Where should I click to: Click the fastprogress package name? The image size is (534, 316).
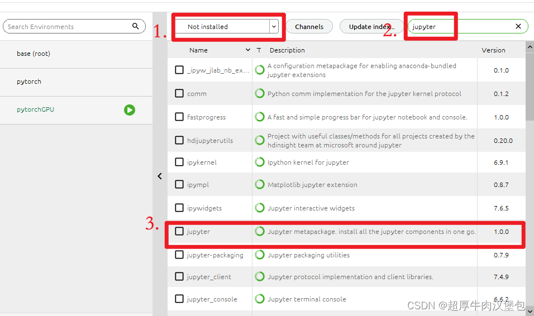tap(206, 117)
